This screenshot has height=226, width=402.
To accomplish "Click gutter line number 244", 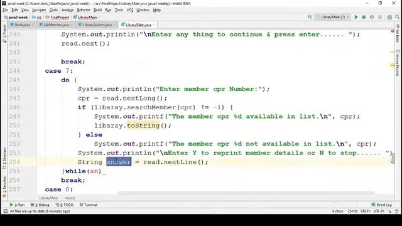I will point(14,71).
